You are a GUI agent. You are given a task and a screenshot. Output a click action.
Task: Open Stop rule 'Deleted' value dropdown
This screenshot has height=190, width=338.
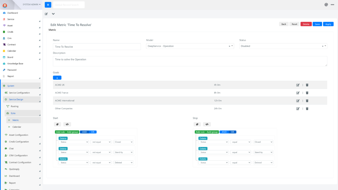[x=263, y=163]
